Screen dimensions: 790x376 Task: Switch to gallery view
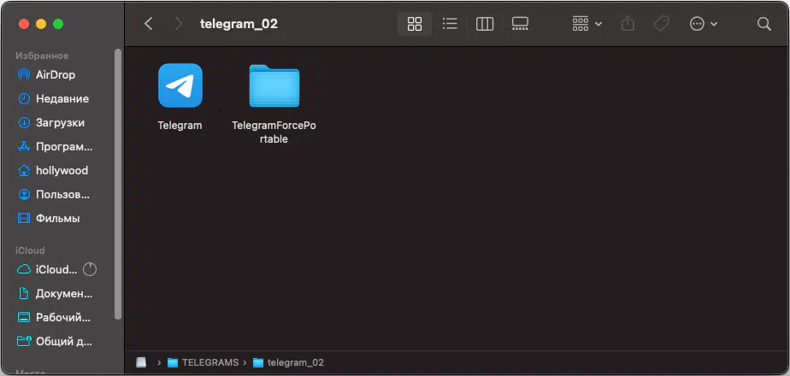click(520, 24)
